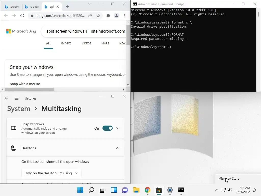The height and width of the screenshot is (196, 261).
Task: Select the ALL results tab
Action: [48, 43]
